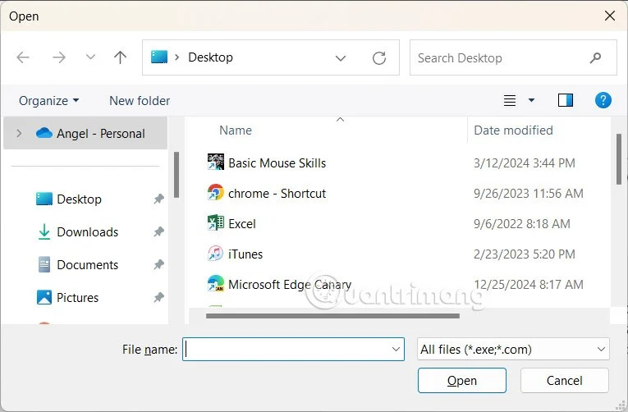Open the File name history dropdown arrow

click(x=397, y=349)
